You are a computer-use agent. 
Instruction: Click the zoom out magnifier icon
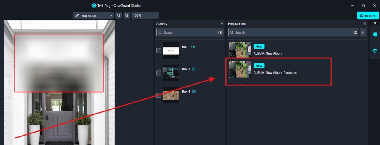pyautogui.click(x=119, y=15)
